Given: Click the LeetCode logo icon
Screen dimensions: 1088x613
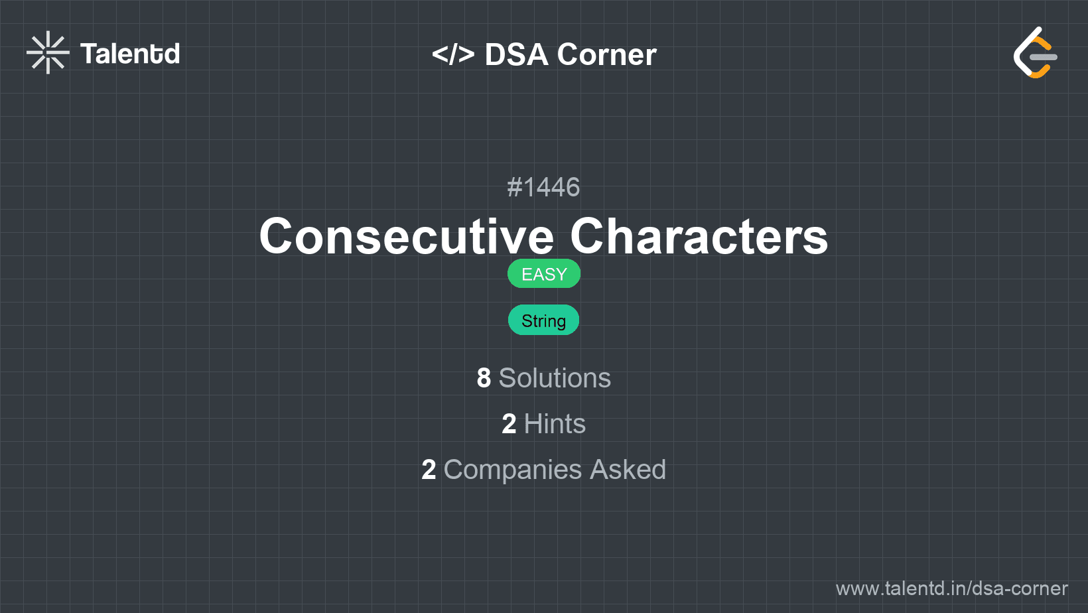Looking at the screenshot, I should (x=1035, y=53).
